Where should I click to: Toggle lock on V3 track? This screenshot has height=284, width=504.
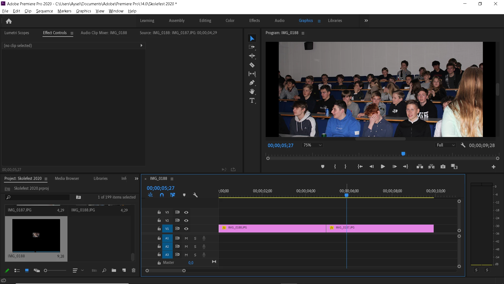pos(159,212)
